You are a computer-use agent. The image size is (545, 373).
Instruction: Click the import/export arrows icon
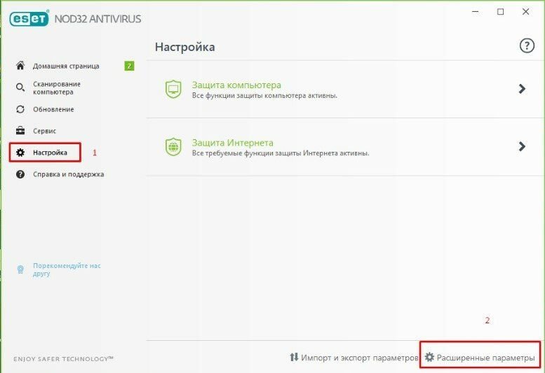point(294,357)
